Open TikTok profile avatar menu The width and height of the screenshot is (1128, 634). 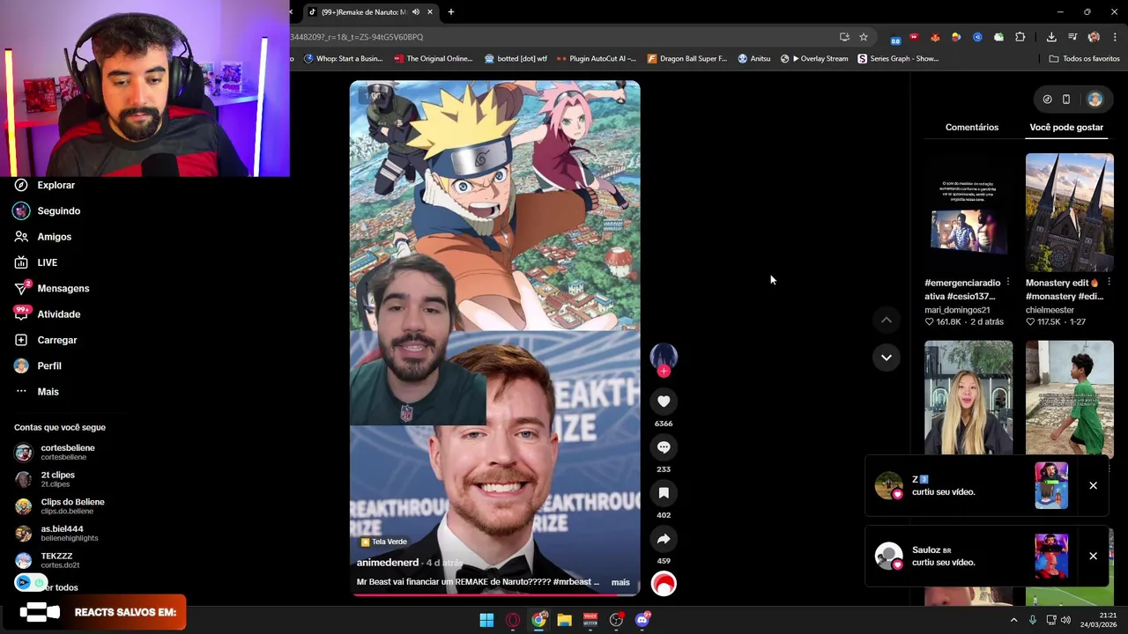1095,100
